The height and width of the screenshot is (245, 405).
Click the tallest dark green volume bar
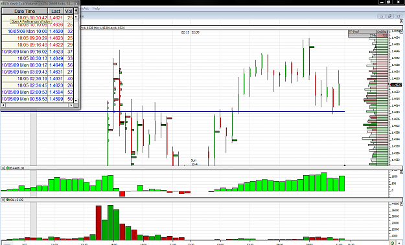(110, 222)
